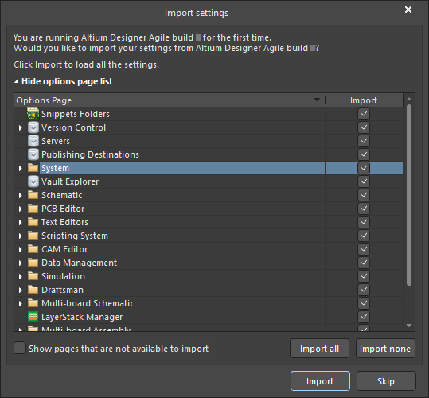Expand the Text Editors tree node
Viewport: 429px width, 398px height.
(20, 222)
